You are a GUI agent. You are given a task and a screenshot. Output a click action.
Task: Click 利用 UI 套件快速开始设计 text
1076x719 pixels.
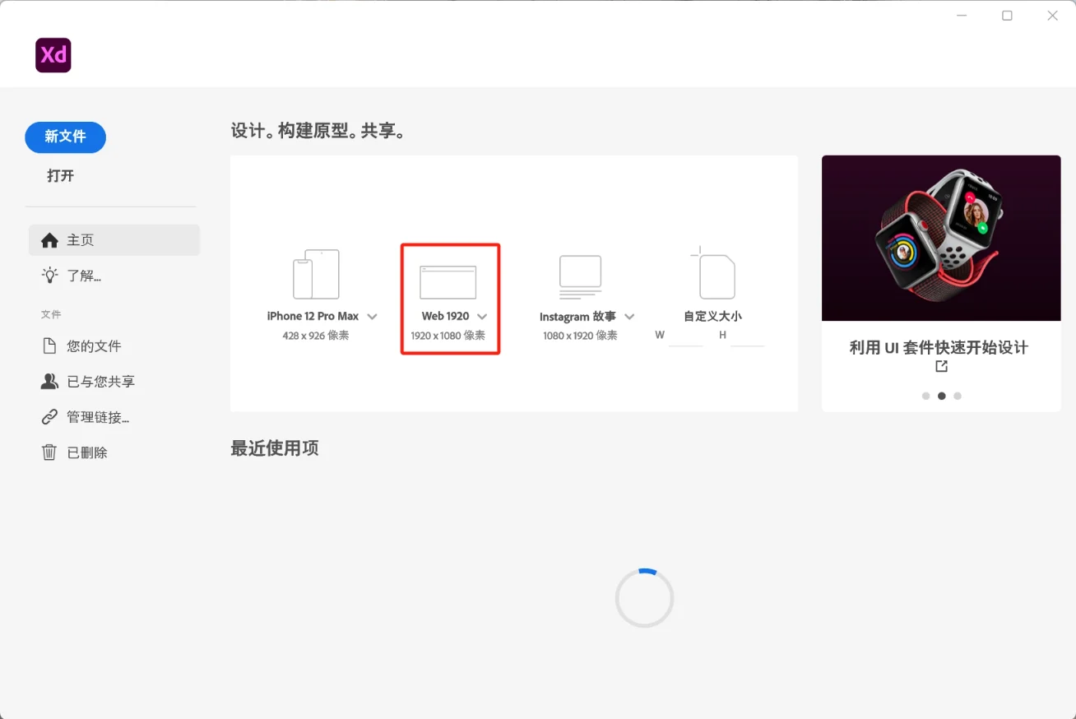coord(939,348)
